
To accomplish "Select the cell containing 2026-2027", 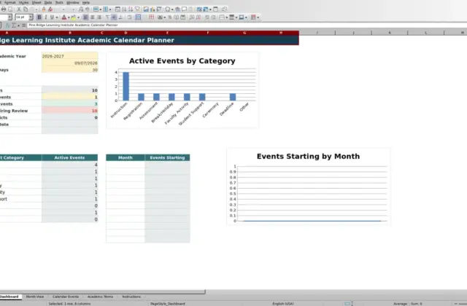I will click(x=70, y=56).
